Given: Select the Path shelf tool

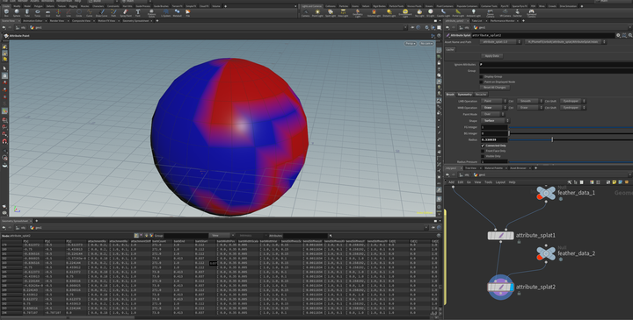Looking at the screenshot, I should (x=113, y=13).
